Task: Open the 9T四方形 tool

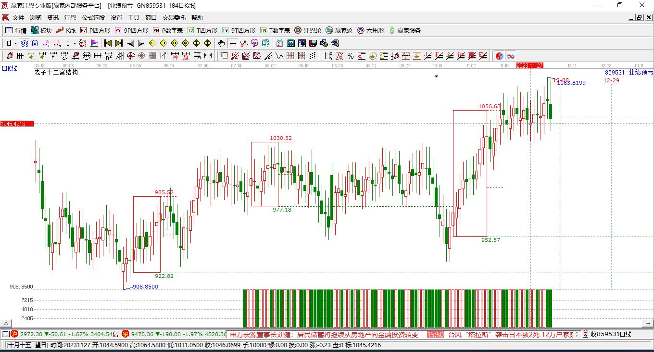Action: tap(239, 30)
